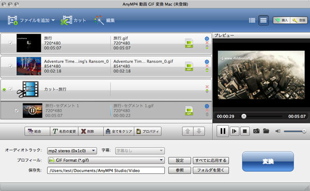Click the Register (登録) key button
The height and width of the screenshot is (191, 310).
[x=299, y=20]
